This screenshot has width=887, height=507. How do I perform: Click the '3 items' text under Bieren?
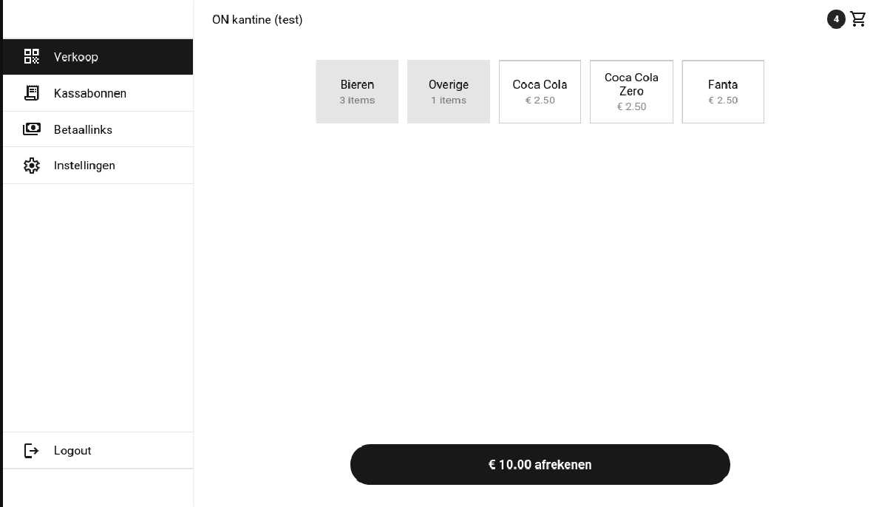(357, 101)
